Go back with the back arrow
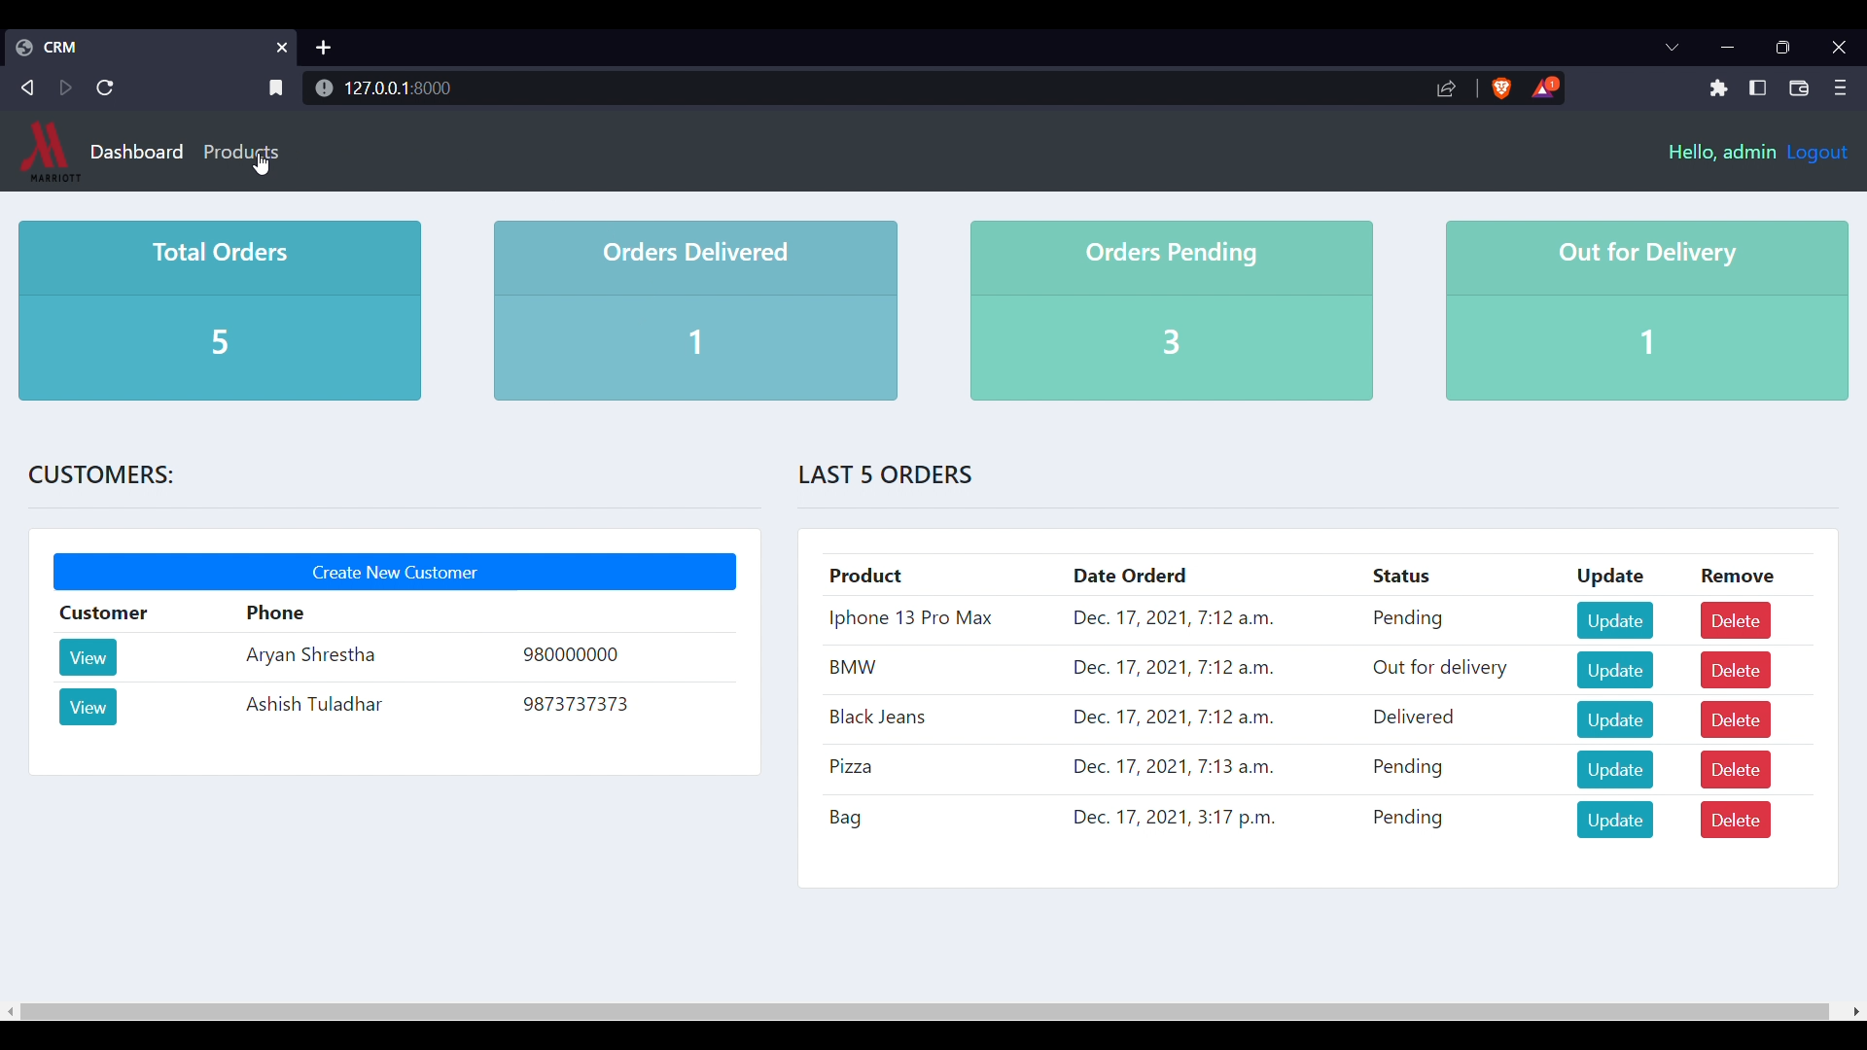The image size is (1867, 1050). coord(27,88)
